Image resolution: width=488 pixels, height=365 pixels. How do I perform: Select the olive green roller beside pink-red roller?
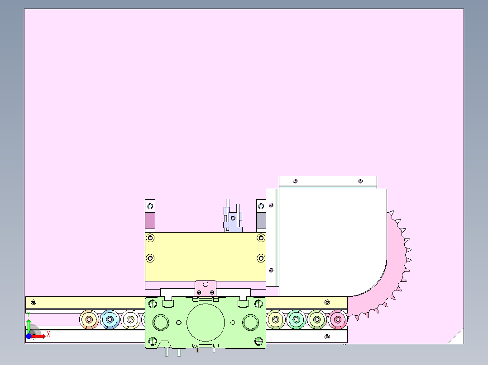pyautogui.click(x=317, y=319)
